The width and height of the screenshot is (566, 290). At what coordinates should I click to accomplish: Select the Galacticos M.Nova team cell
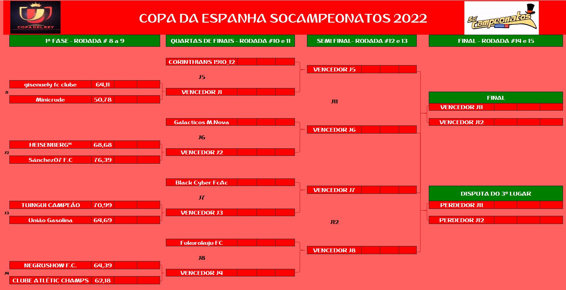pyautogui.click(x=201, y=122)
